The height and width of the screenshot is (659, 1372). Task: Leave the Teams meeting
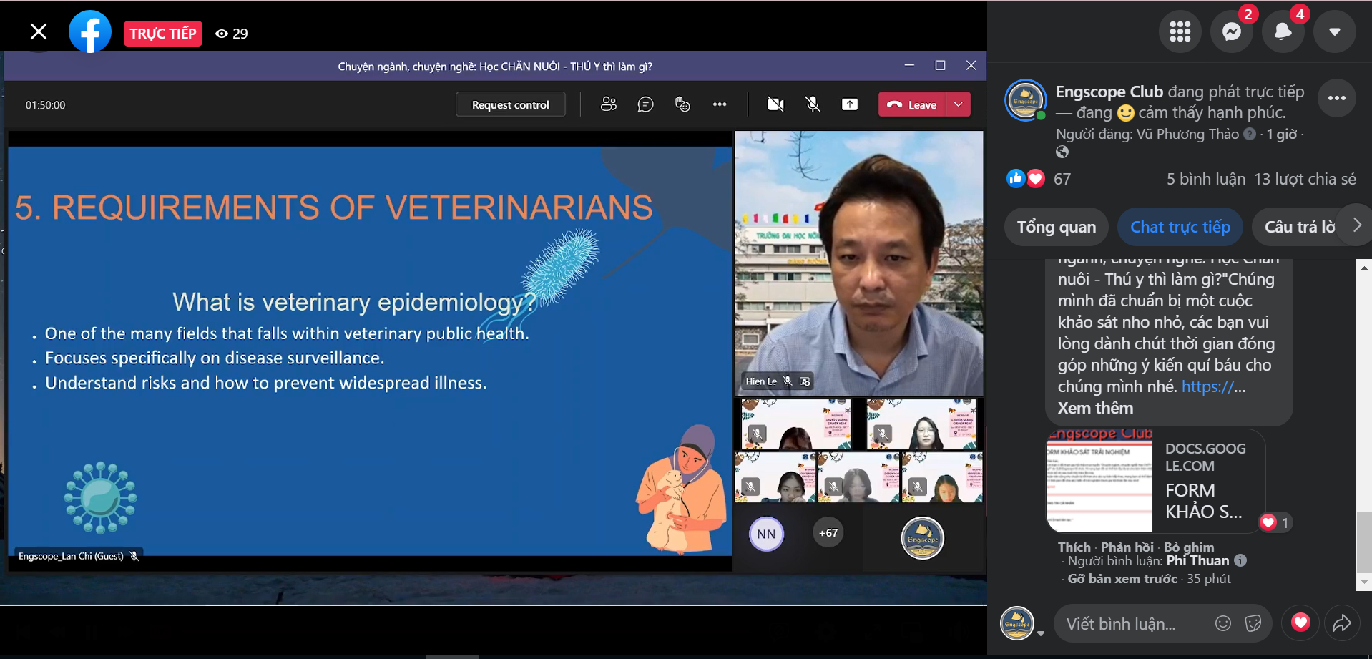[x=912, y=104]
